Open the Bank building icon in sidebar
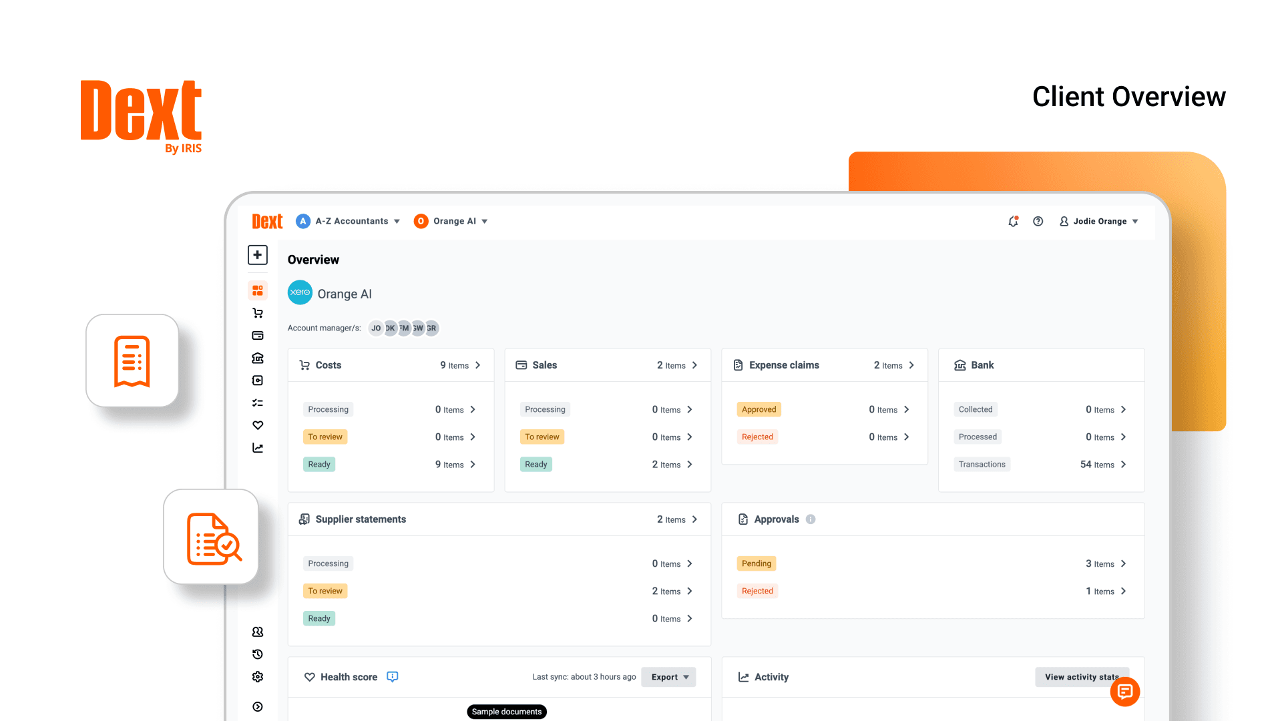 pyautogui.click(x=258, y=358)
